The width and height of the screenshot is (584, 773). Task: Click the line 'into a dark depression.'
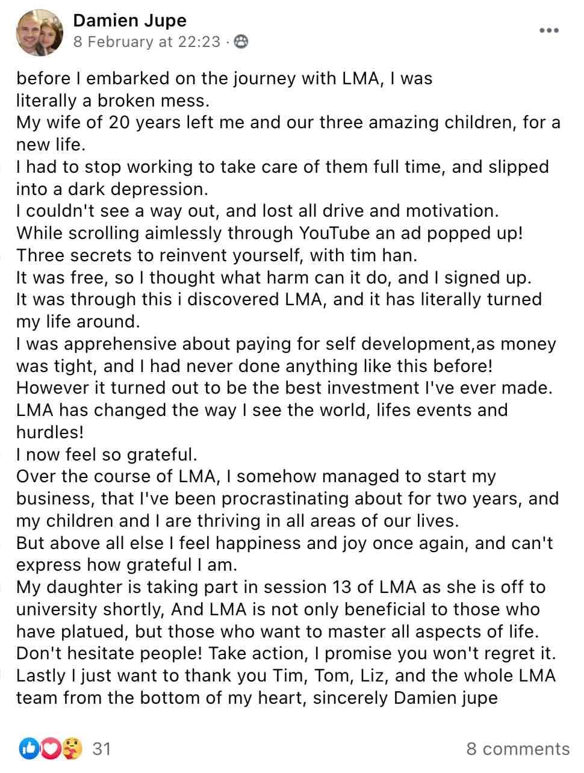click(x=112, y=189)
